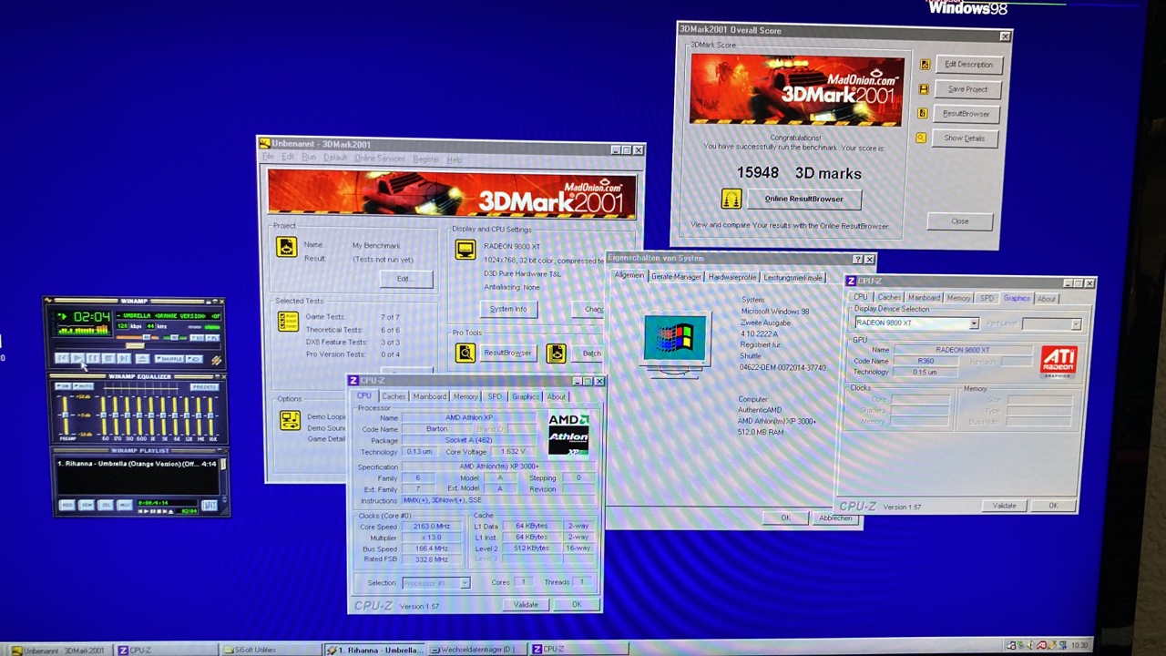Click Winamp playlist scrollbar

(224, 477)
